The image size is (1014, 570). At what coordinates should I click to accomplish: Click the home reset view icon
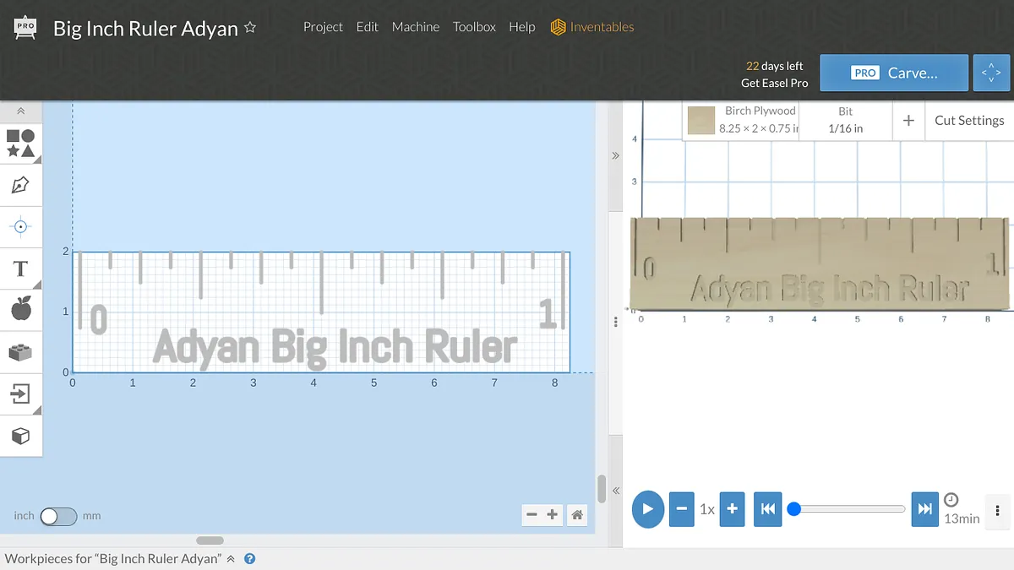577,514
